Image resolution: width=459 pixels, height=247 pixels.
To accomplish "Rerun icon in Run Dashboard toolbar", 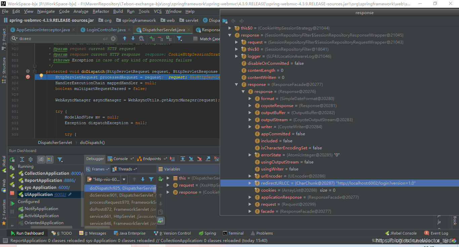I will [x=12, y=160].
